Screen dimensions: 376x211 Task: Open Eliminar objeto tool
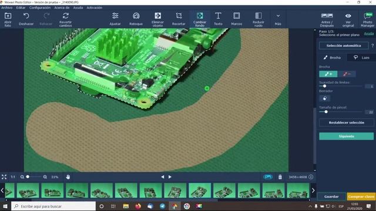(157, 19)
